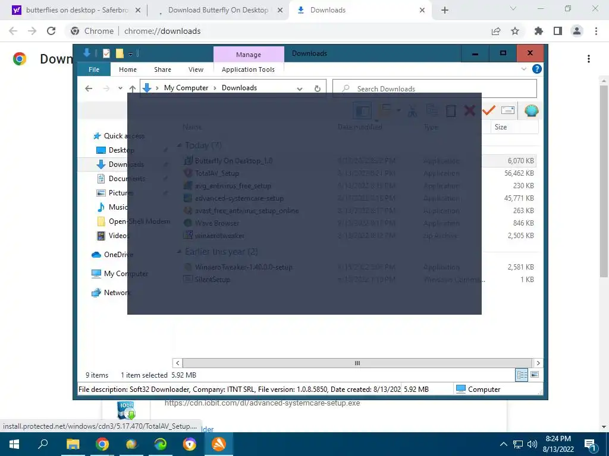The image size is (609, 456).
Task: Go back in the Explorer window
Action: [x=89, y=88]
